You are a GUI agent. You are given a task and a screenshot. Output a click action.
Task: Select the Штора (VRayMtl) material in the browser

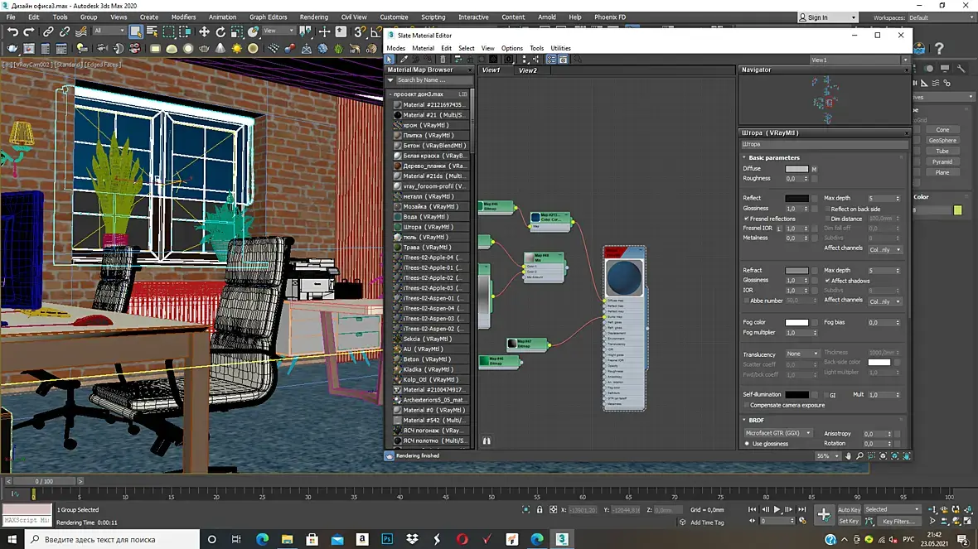[428, 227]
